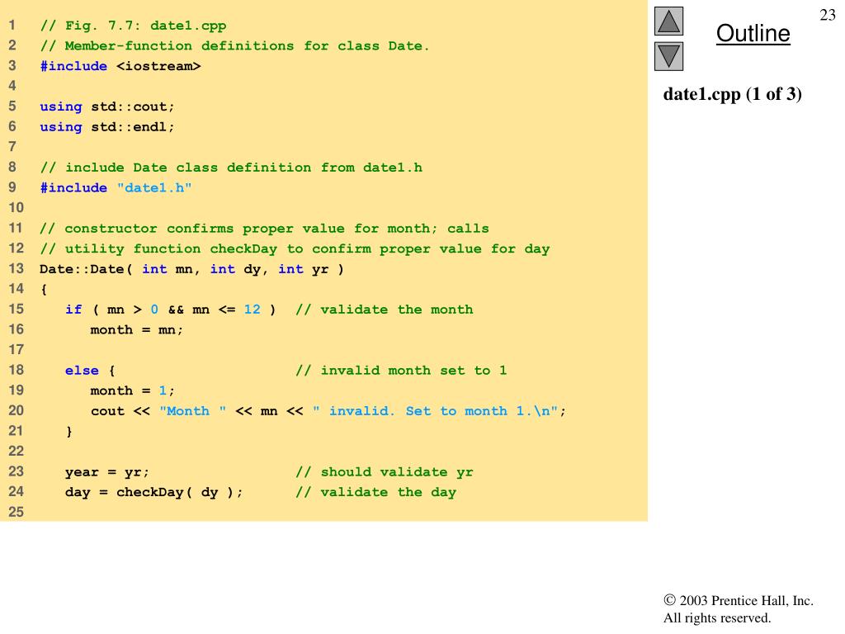845x634 pixels.
Task: Click the '// Fig. 7.7: date1.cpp' comment
Action: pos(133,26)
